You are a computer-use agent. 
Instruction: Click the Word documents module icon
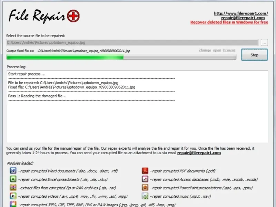(13, 170)
